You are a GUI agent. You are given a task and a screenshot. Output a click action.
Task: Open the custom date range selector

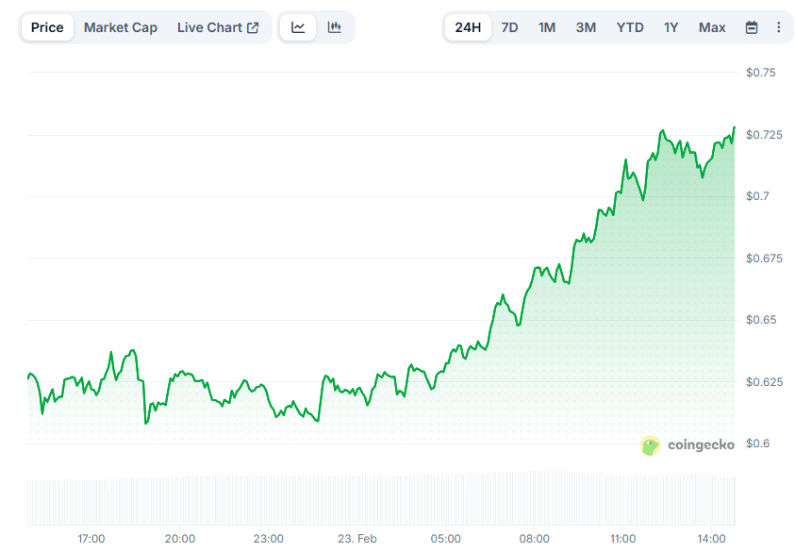[751, 27]
